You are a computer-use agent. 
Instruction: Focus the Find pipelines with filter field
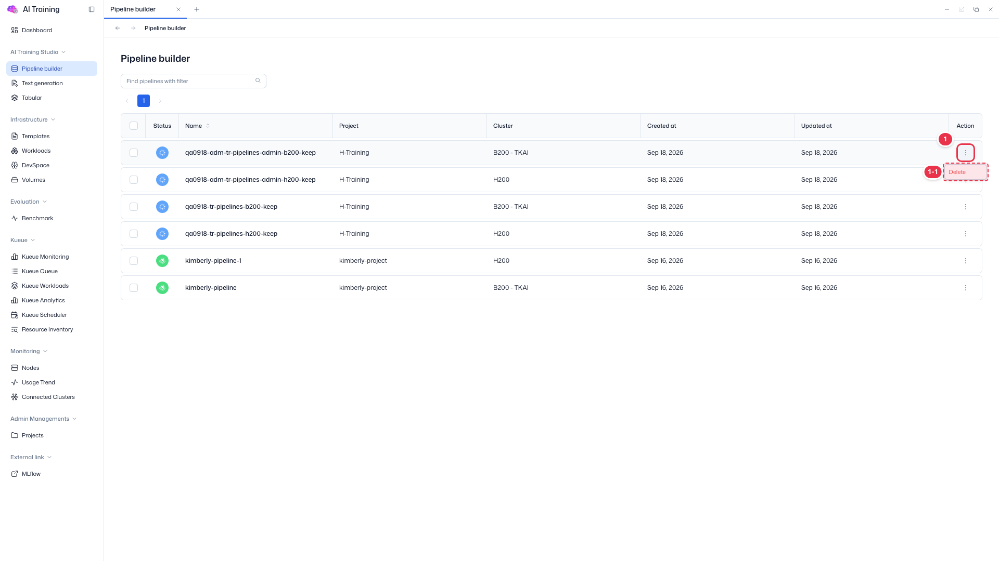pos(194,81)
